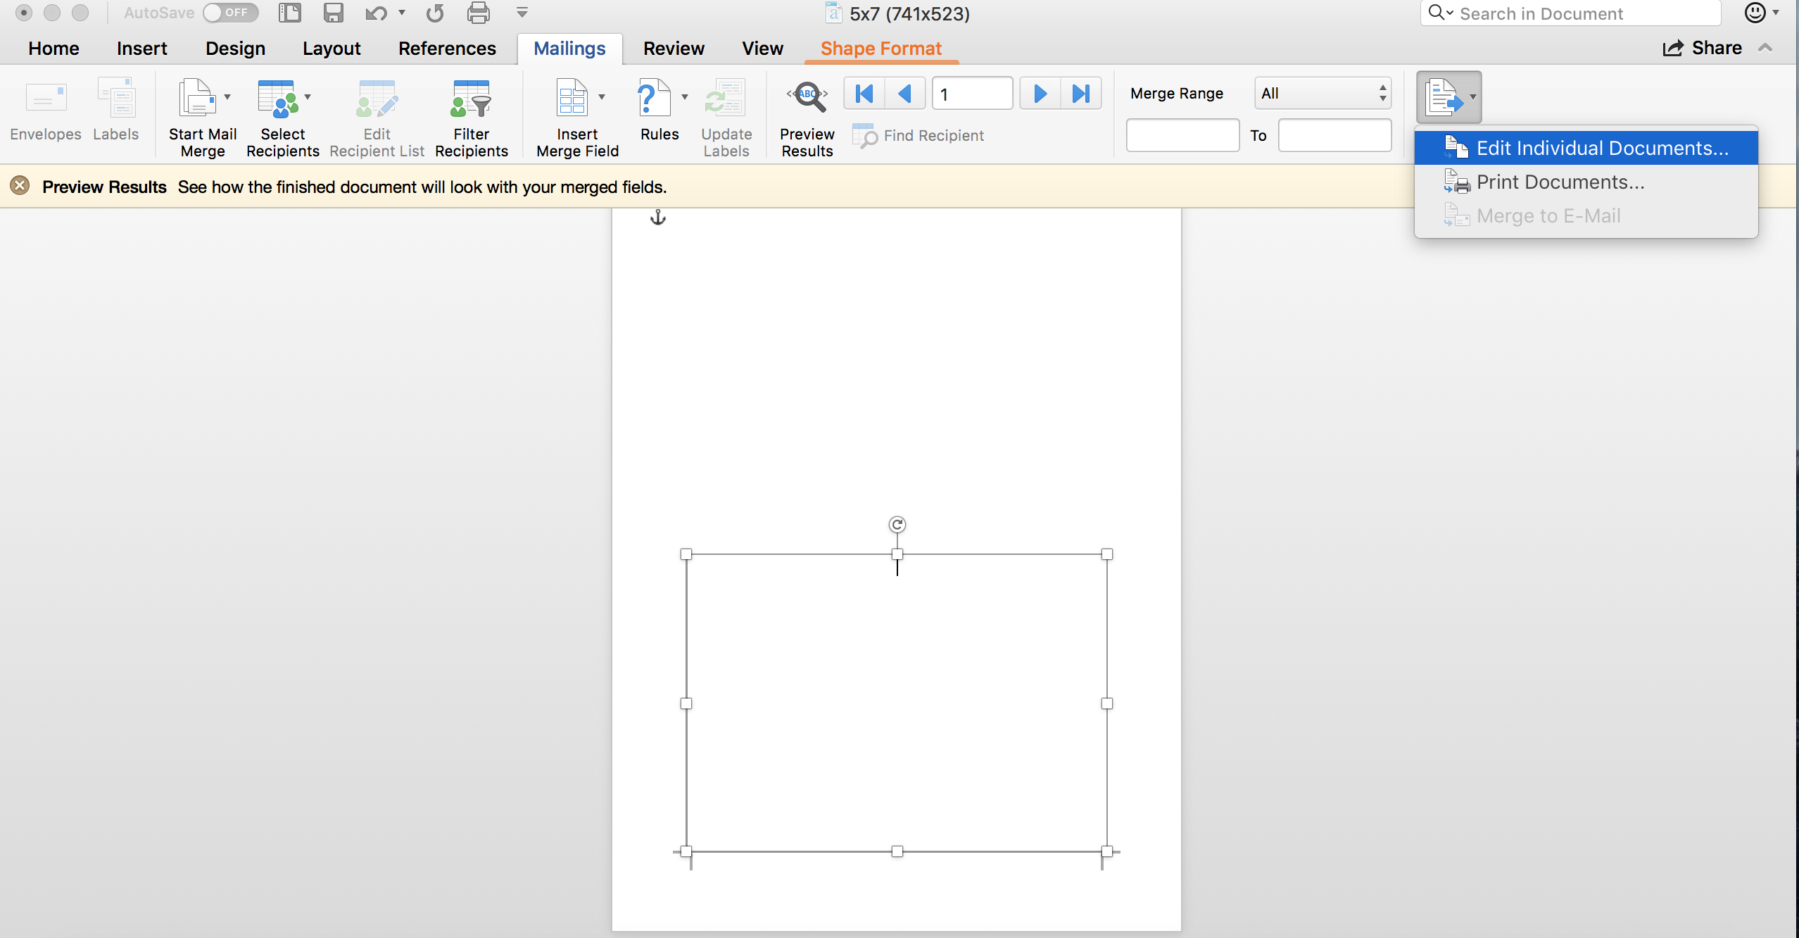1799x938 pixels.
Task: Click the top-left resize handle of shape
Action: [x=686, y=554]
